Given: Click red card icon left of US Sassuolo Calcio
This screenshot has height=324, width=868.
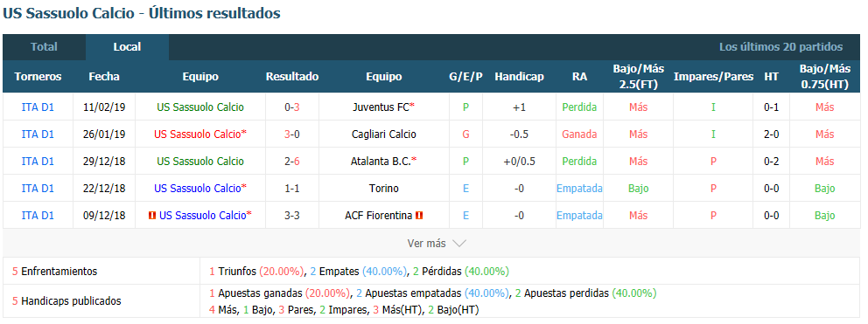Looking at the screenshot, I should 152,216.
